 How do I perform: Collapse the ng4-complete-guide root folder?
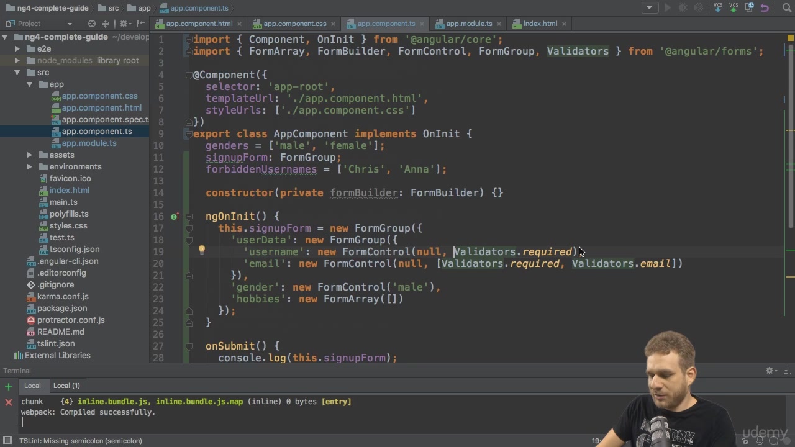tap(6, 37)
